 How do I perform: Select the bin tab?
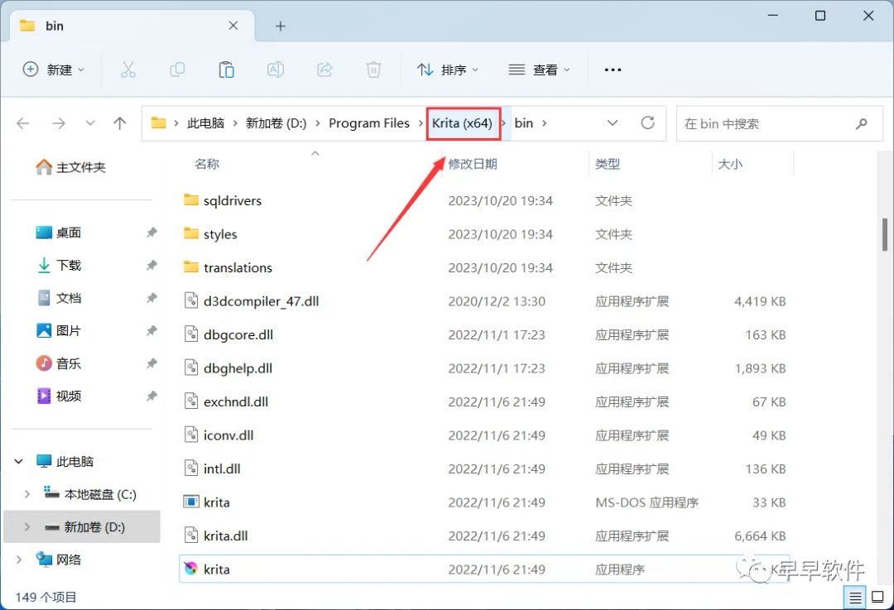click(x=131, y=26)
